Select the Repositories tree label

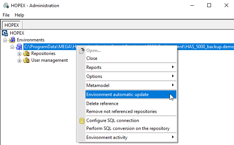point(43,53)
